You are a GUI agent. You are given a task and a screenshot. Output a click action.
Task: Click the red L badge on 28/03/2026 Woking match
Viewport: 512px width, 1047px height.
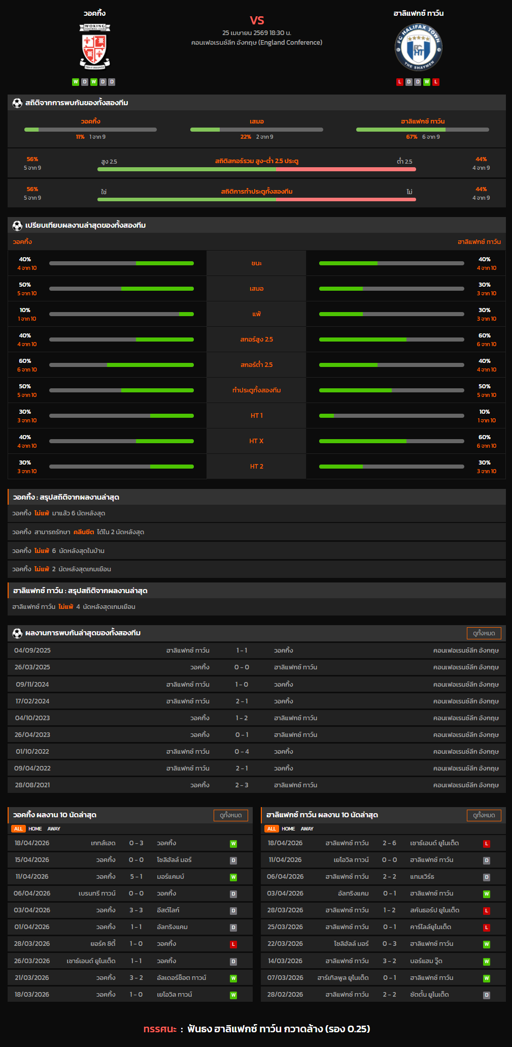[x=233, y=944]
